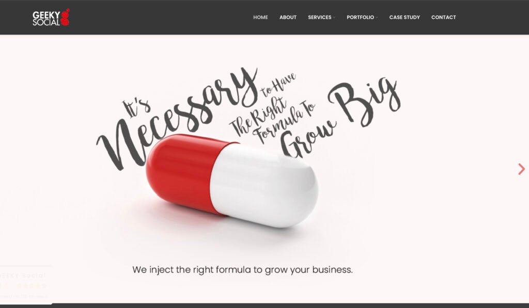
Task: Open the faded Geeky Social review widget
Action: 25,285
